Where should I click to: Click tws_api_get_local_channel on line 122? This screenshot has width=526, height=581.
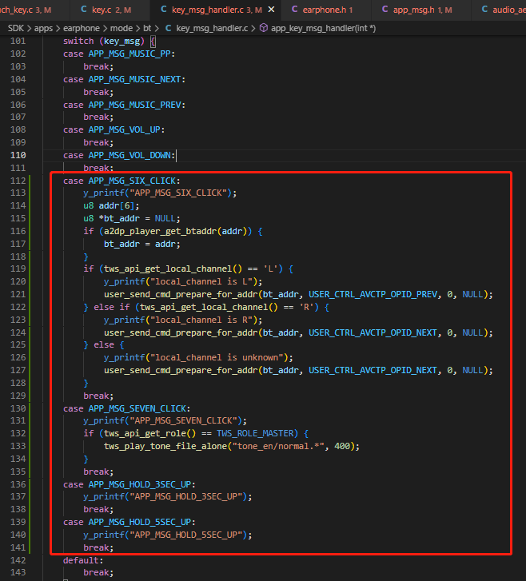click(204, 307)
